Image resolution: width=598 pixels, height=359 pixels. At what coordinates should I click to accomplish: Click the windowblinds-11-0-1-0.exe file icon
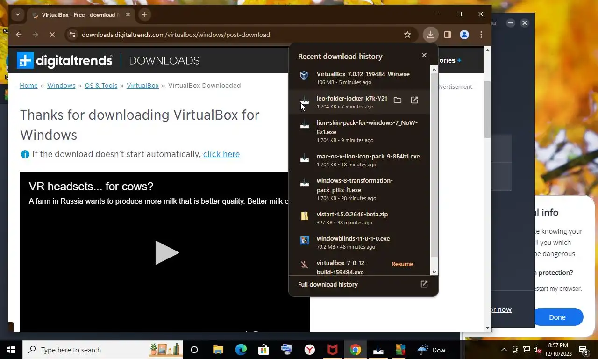[304, 240]
